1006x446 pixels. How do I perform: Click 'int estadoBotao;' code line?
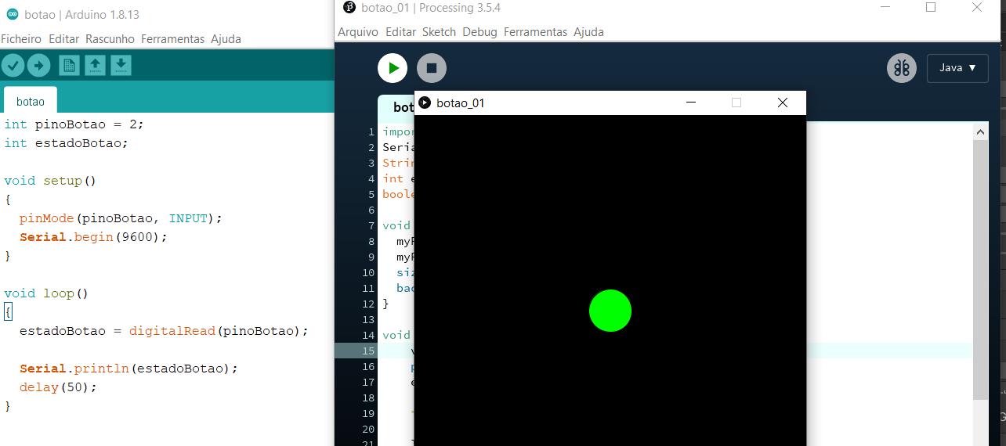66,142
